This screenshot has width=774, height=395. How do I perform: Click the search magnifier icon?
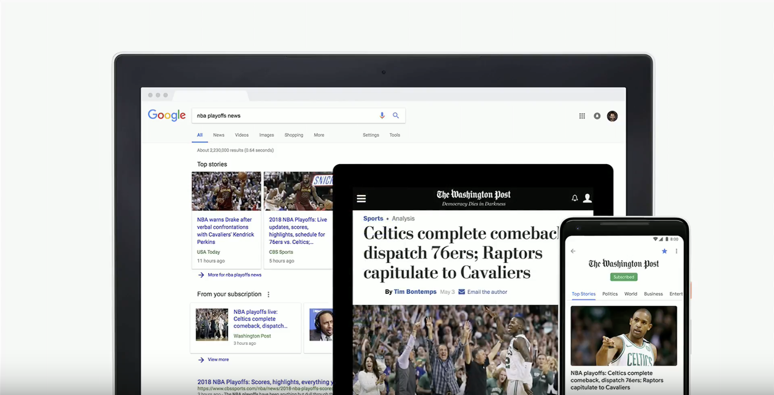pos(396,115)
